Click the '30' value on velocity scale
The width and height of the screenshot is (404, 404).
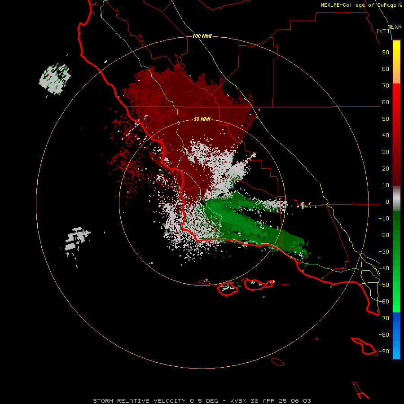click(386, 152)
